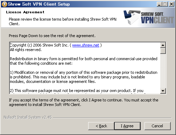Cancel the VPN Client installation
Viewport: 176px width, 135px height.
tap(157, 126)
